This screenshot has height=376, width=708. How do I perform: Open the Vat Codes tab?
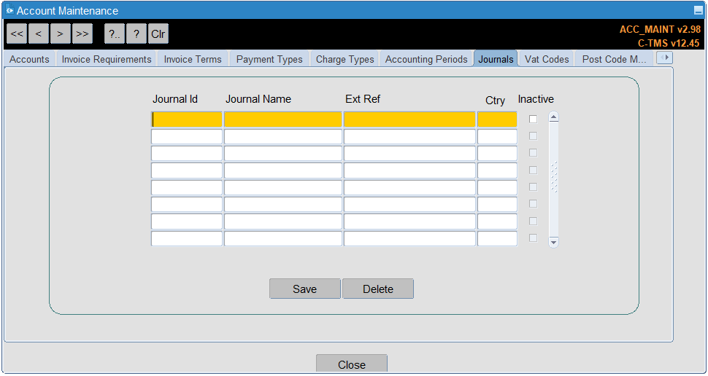[547, 59]
